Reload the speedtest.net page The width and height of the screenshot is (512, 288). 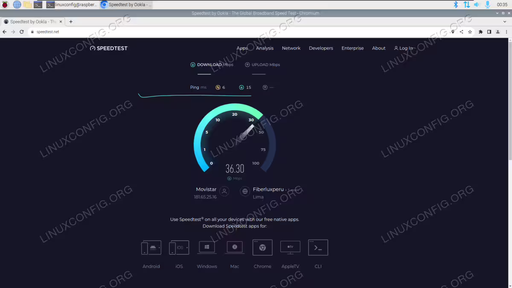pos(22,32)
